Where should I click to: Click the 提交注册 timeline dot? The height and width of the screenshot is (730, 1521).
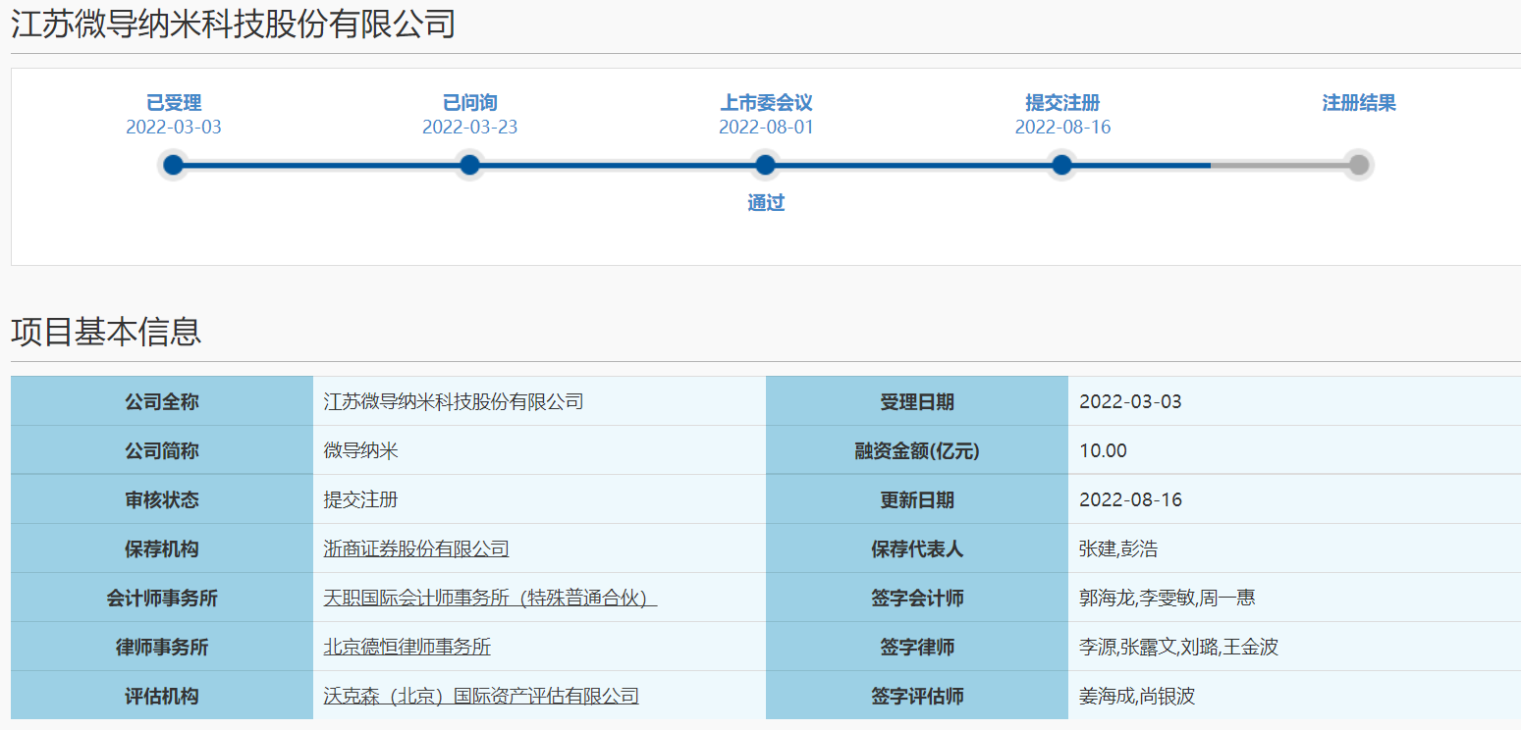1061,165
